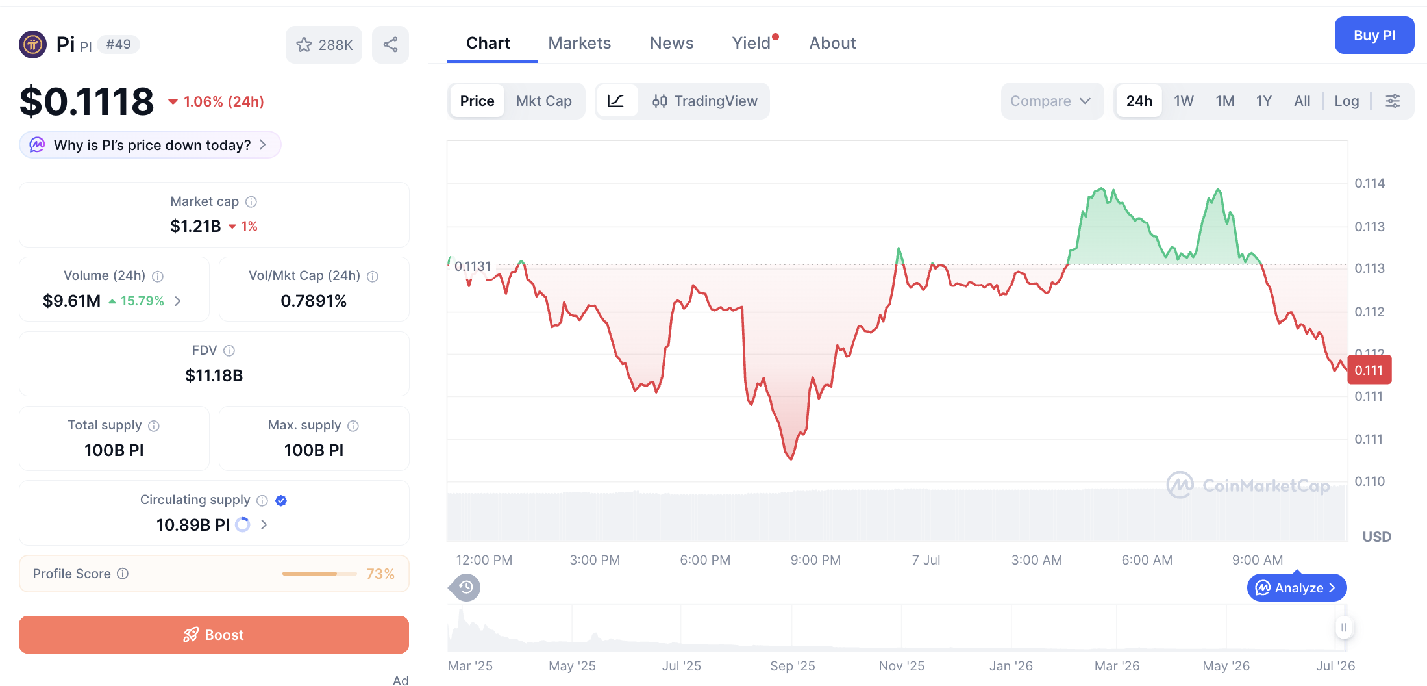Open 'Why is PI's price down today?'
The height and width of the screenshot is (686, 1427).
(x=150, y=145)
